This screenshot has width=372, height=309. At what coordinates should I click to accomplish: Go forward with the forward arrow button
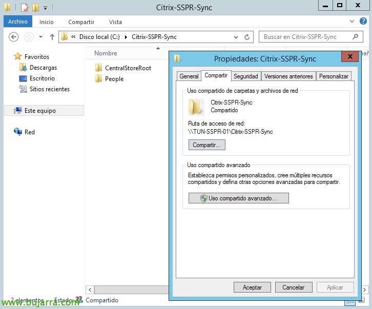(29, 37)
